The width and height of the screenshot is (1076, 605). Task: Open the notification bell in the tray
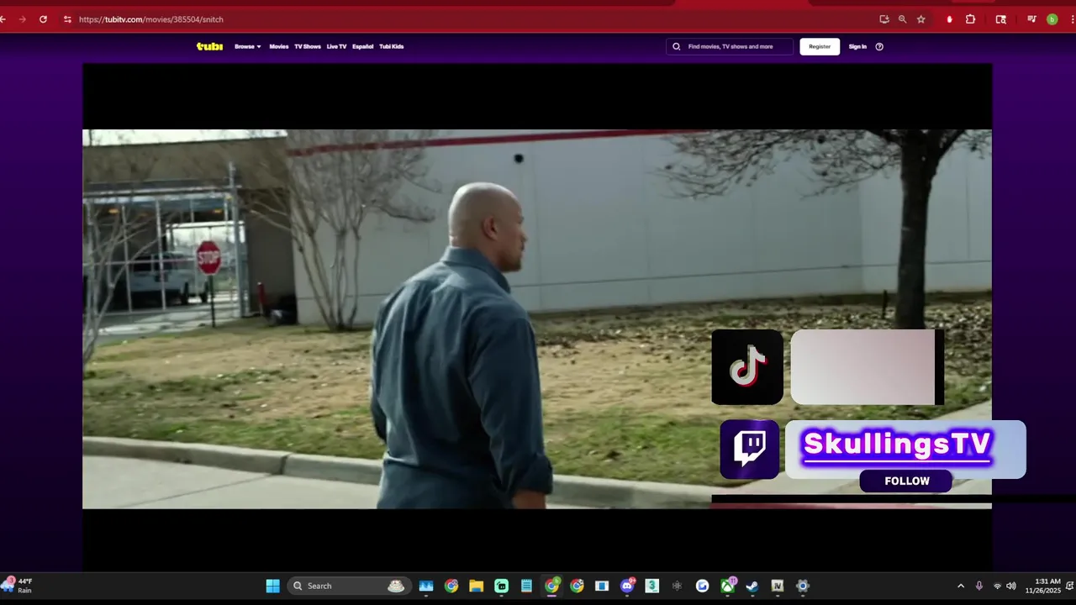[x=1069, y=586]
